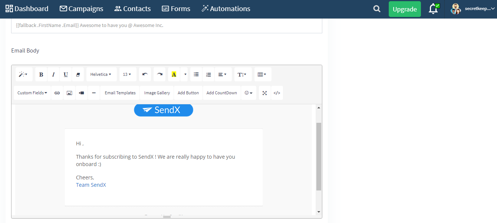Focus the email subject input field
The width and height of the screenshot is (497, 223).
(167, 26)
